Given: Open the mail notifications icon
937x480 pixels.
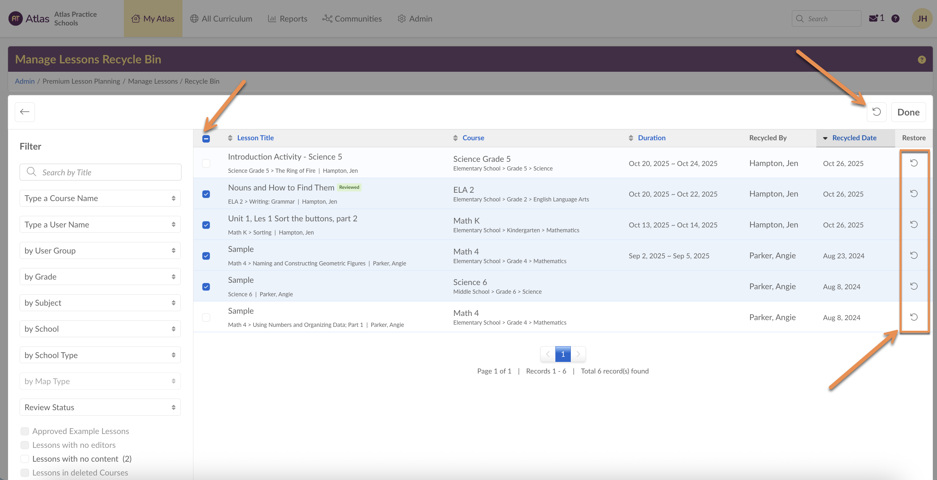Looking at the screenshot, I should click(x=873, y=19).
